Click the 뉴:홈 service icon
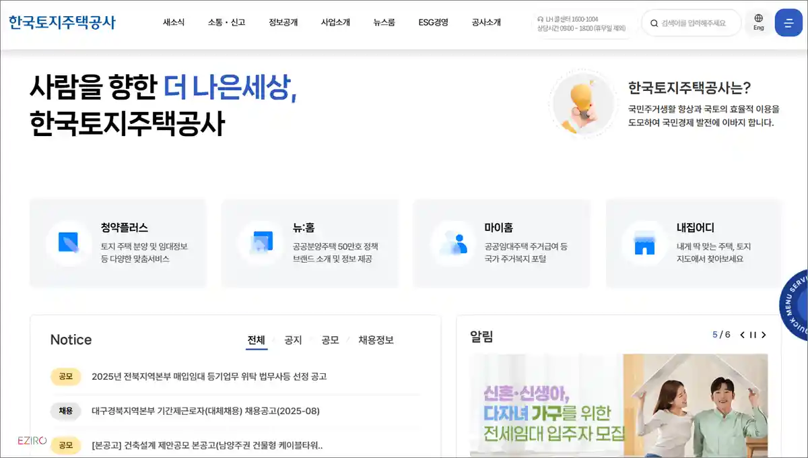Image resolution: width=808 pixels, height=458 pixels. tap(261, 243)
